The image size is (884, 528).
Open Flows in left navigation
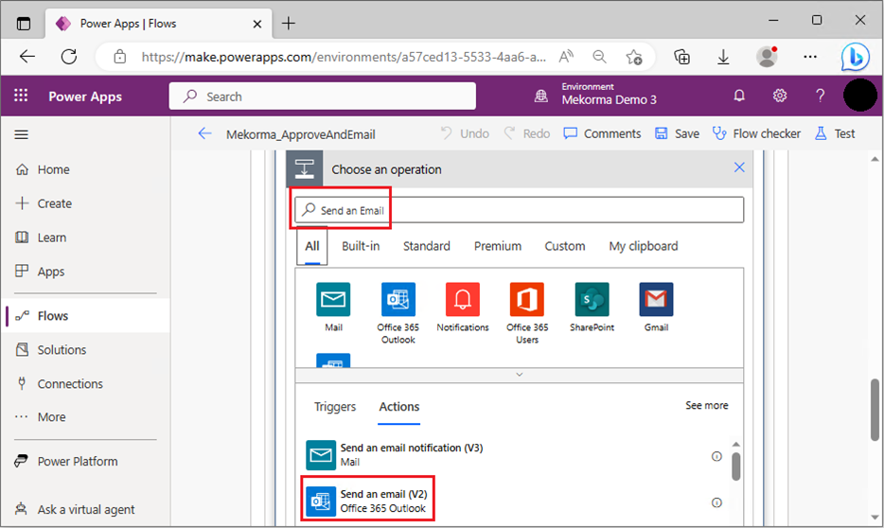[x=86, y=315]
